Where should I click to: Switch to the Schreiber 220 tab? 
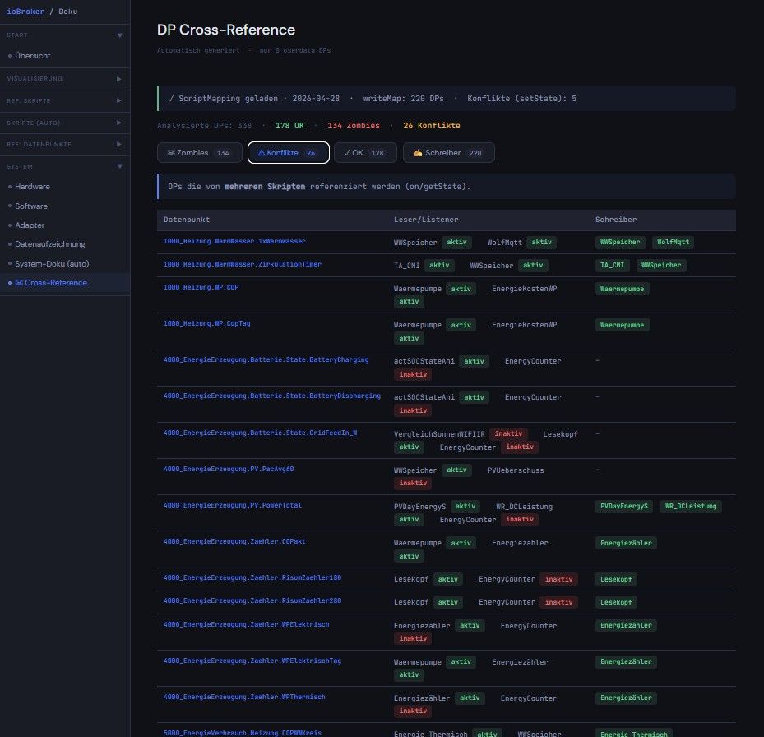[x=448, y=152]
